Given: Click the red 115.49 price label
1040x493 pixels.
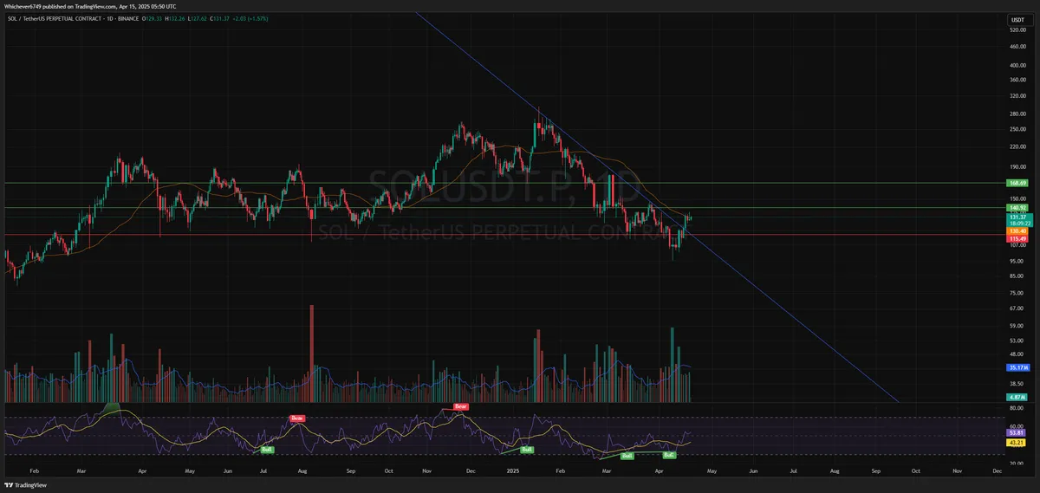Looking at the screenshot, I should [x=1017, y=238].
